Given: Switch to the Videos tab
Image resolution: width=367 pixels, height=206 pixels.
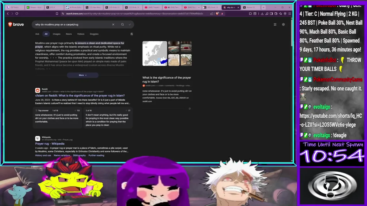Looking at the screenshot, I should pos(81,34).
